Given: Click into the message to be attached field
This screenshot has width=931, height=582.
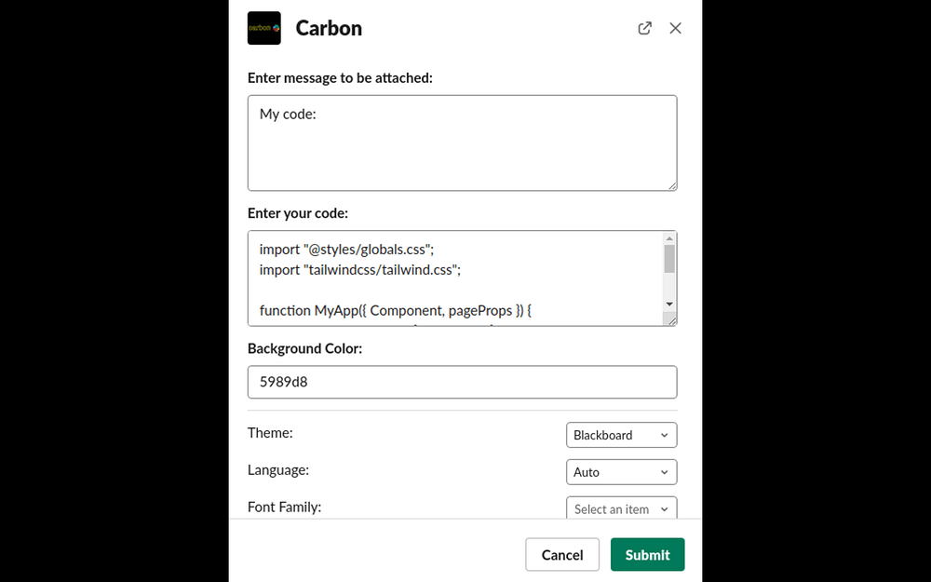Looking at the screenshot, I should (x=462, y=143).
